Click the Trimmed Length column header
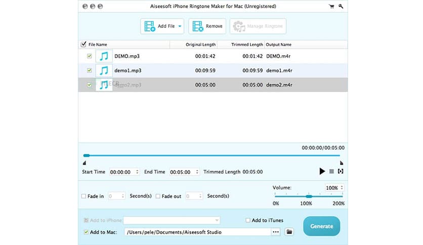 247,45
